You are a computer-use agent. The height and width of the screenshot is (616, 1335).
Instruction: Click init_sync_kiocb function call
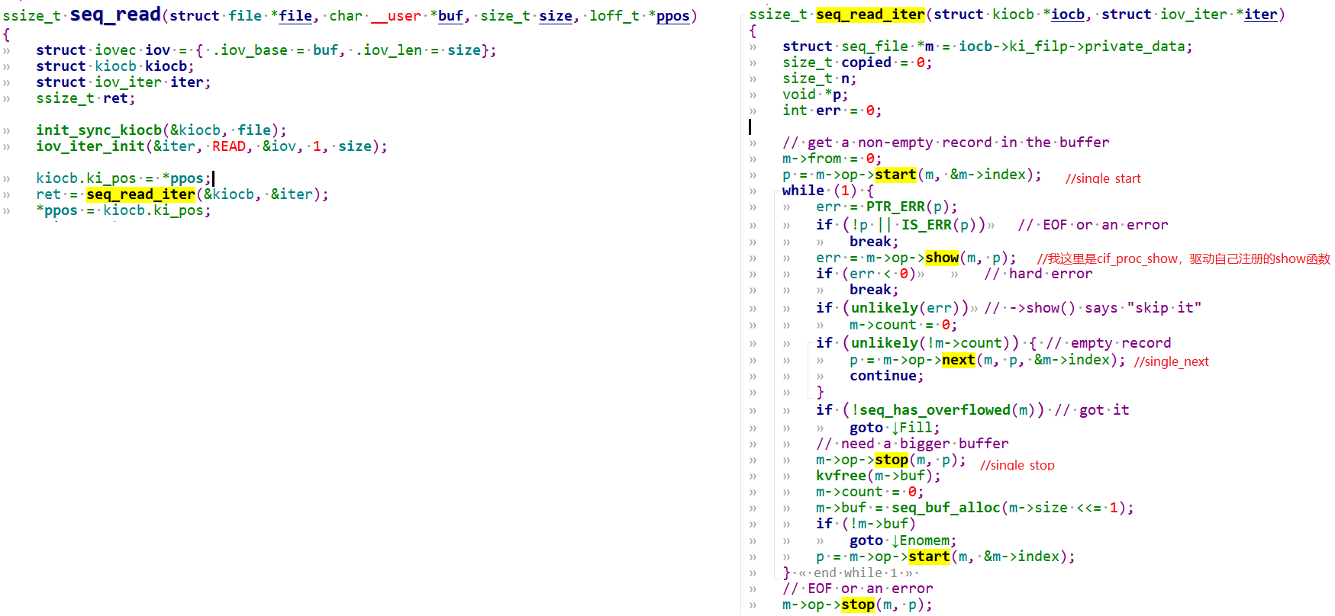click(x=98, y=130)
